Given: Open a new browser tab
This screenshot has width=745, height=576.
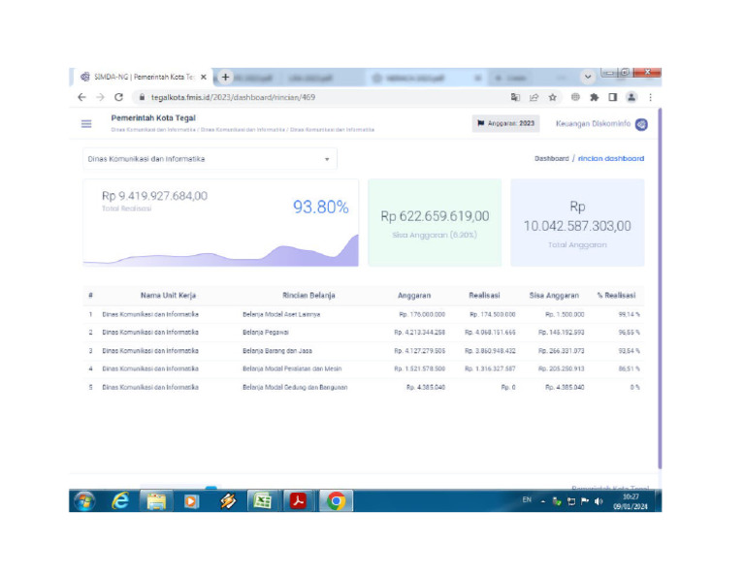Looking at the screenshot, I should pos(225,77).
